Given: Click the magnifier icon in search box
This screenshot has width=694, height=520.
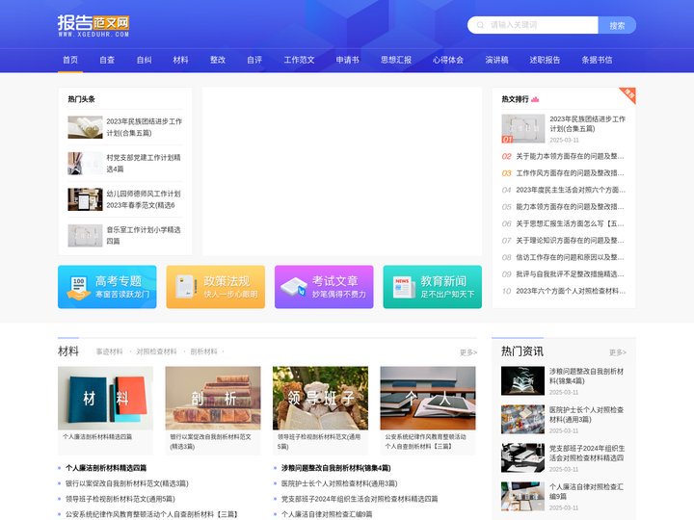Looking at the screenshot, I should [x=480, y=25].
